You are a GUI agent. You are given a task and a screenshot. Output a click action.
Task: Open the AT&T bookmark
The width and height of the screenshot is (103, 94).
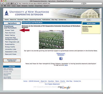tap(8, 6)
